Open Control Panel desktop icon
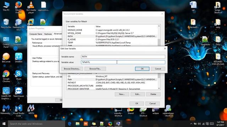Screen dimensions: 227x127 [6, 42]
